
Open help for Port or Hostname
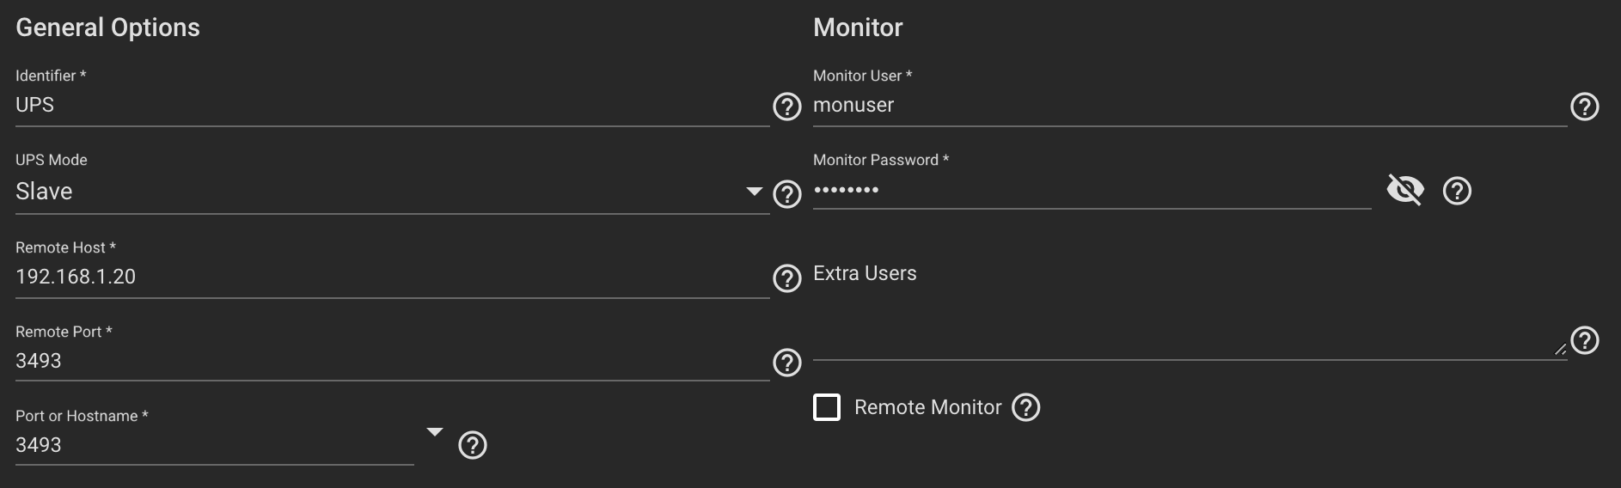[x=472, y=445]
